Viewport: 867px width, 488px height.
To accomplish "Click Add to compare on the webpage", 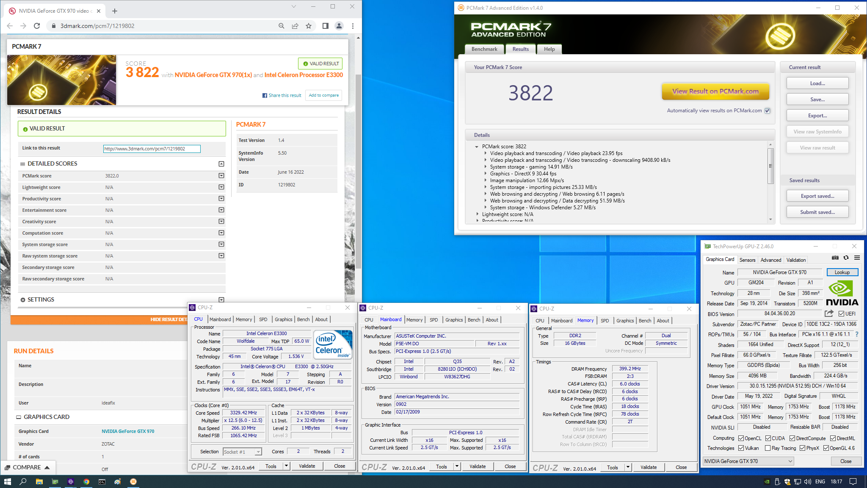I will point(323,95).
